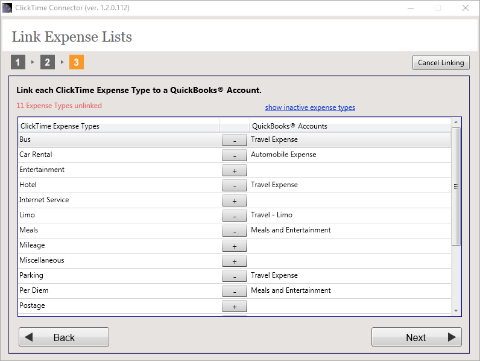This screenshot has height=361, width=480.
Task: Select the Per Diem row name
Action: click(34, 290)
